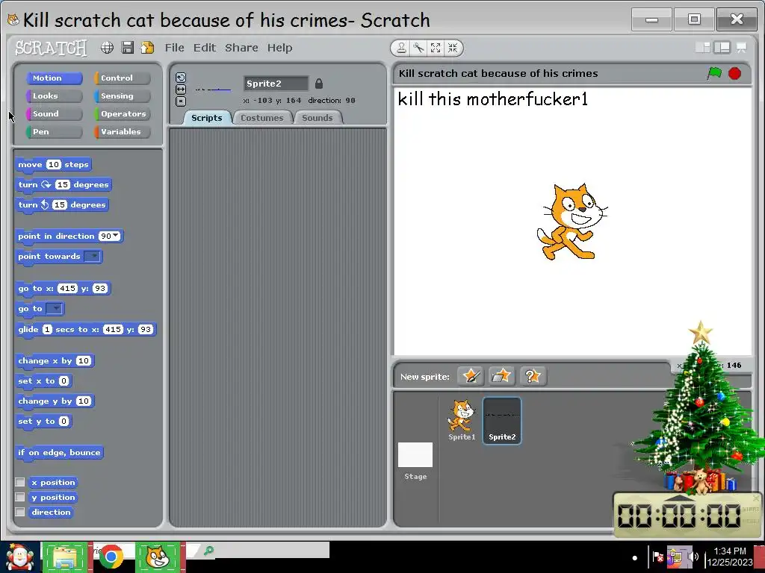Screen dimensions: 765x573
Task: Select the shrink sprite tool
Action: tap(453, 48)
